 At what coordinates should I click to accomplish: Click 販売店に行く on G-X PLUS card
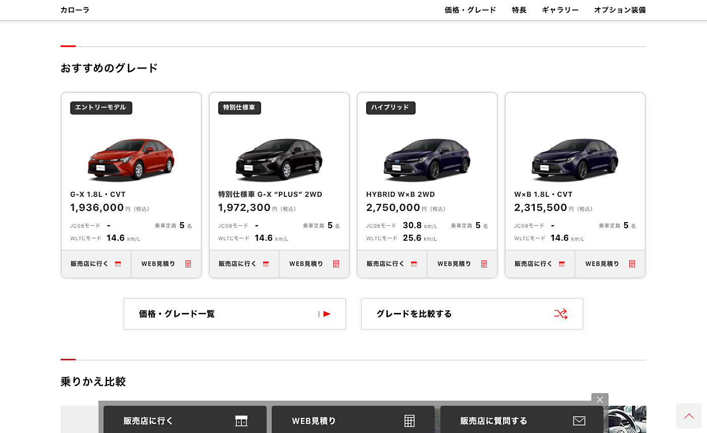(244, 264)
